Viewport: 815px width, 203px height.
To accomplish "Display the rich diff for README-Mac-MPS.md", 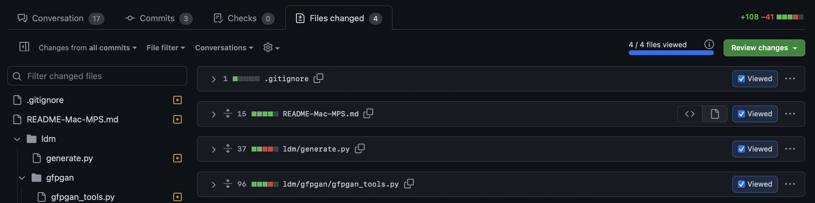I will pos(714,114).
